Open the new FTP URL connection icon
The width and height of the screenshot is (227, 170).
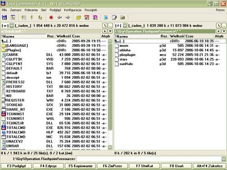95,17
